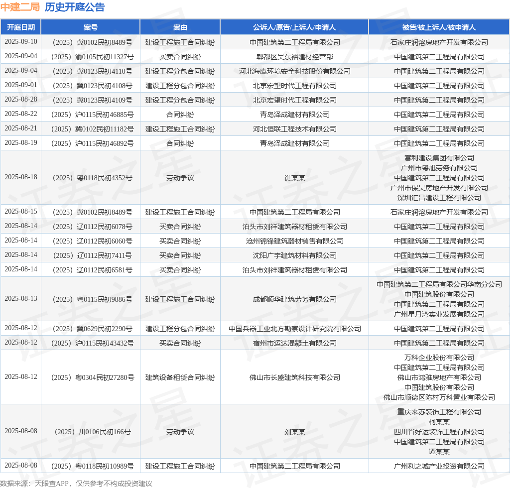
Task: Click case number 川0106民初166号
Action: [x=92, y=432]
